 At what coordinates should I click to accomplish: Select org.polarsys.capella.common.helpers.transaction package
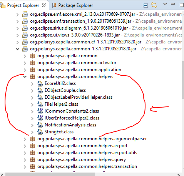pos(87,167)
